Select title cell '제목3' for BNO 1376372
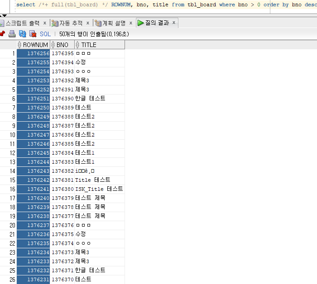Viewport: 317px width, 284px height. point(100,261)
